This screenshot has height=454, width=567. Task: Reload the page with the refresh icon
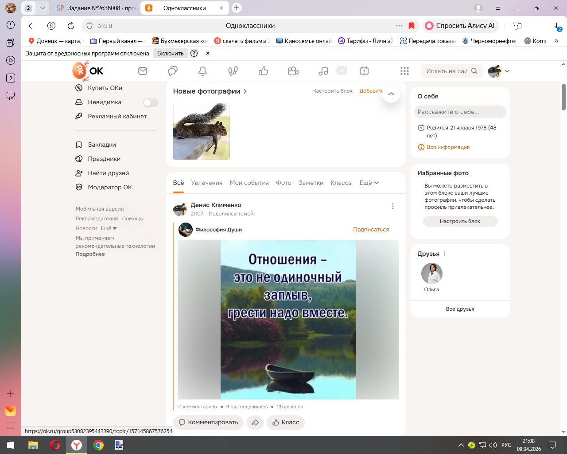71,26
